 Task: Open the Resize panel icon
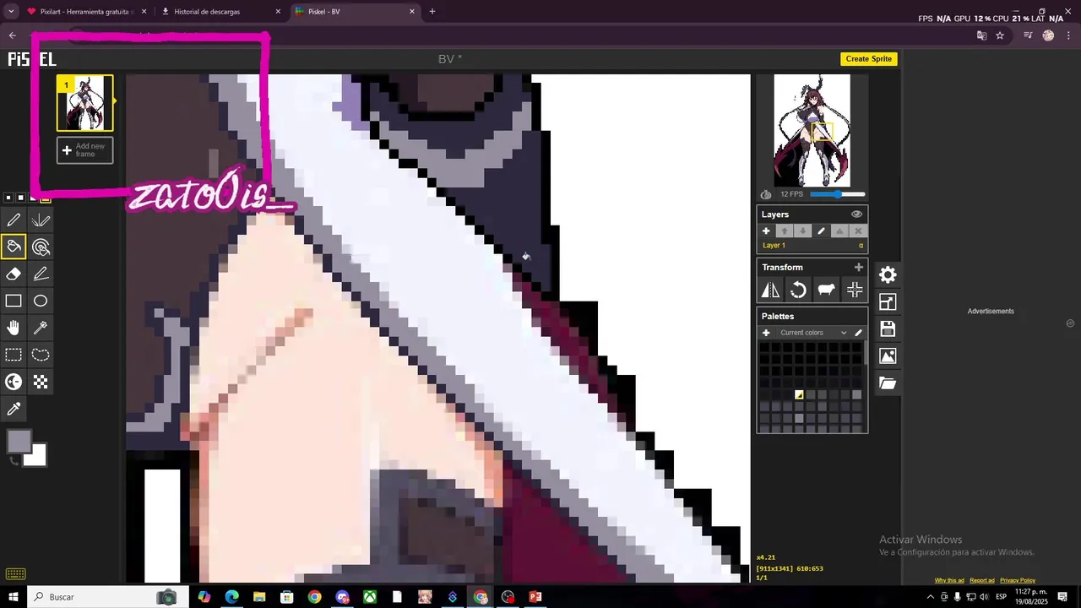[888, 302]
